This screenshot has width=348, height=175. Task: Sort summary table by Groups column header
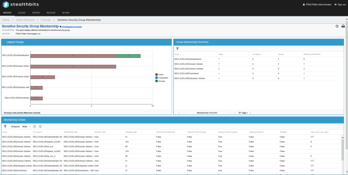(280, 54)
